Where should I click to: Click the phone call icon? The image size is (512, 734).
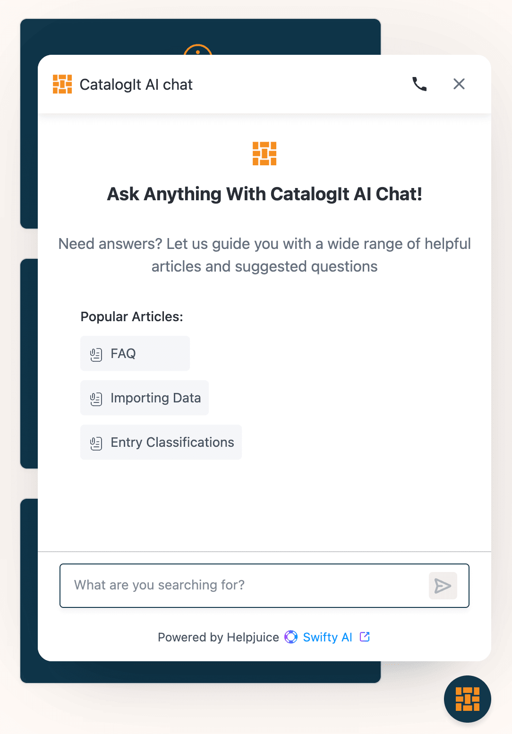coord(419,84)
